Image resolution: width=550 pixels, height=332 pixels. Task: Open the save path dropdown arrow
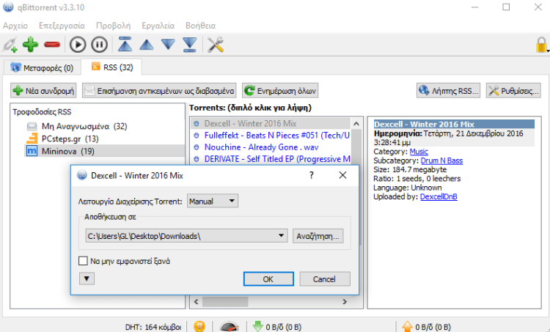(281, 235)
